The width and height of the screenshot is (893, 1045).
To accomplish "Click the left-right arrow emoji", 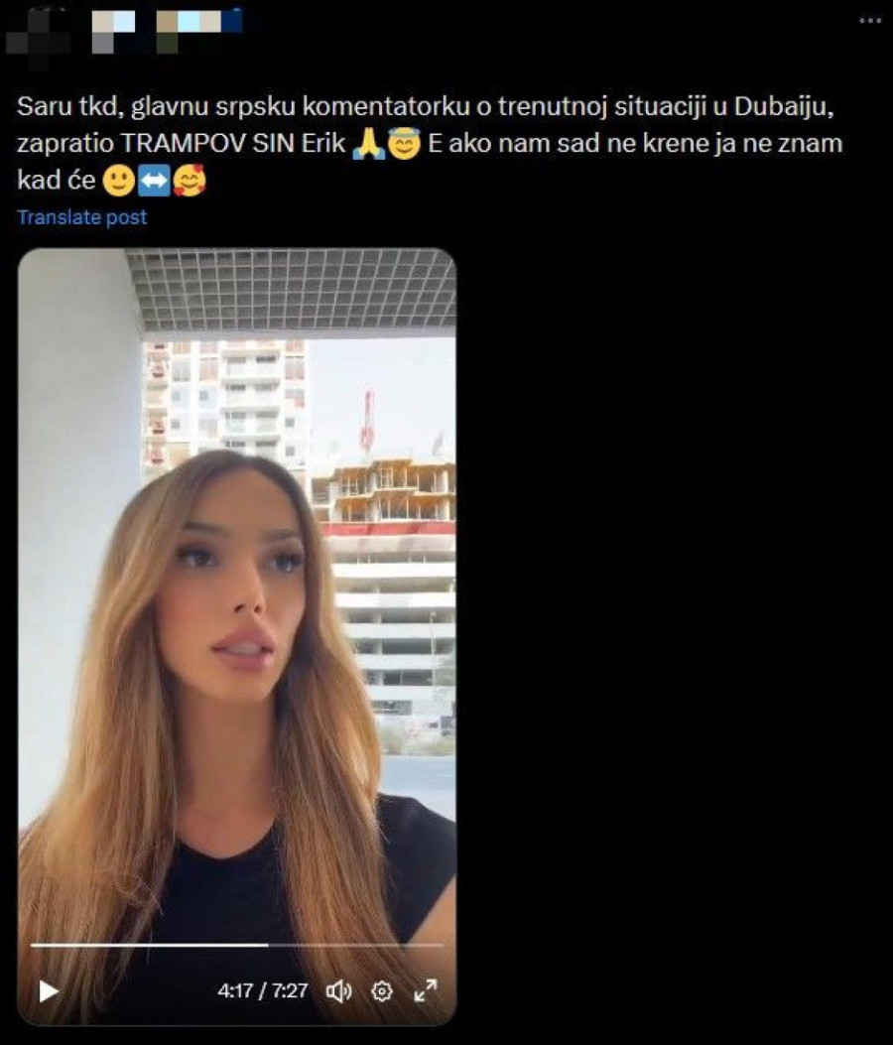I will coord(154,181).
